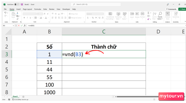Screen dimensions: 186x103
Task: Click the Decrease Font Size icon
Action: pos(48,14)
